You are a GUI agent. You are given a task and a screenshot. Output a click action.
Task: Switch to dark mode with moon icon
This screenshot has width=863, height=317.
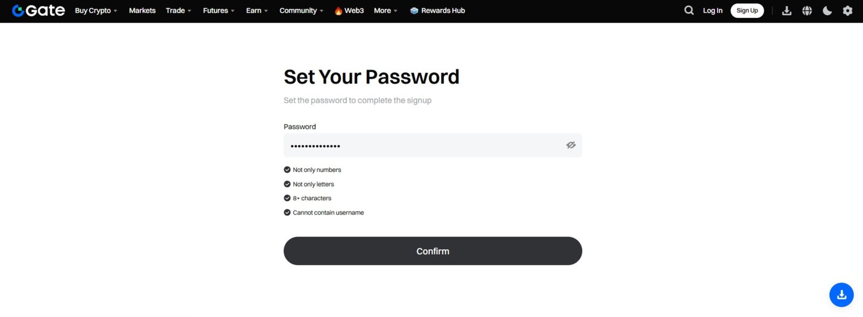827,10
